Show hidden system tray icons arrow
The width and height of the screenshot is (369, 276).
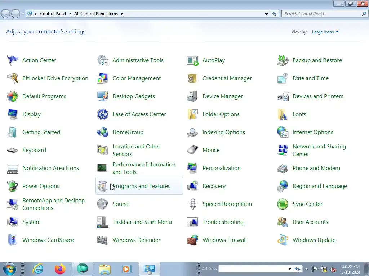tap(306, 269)
